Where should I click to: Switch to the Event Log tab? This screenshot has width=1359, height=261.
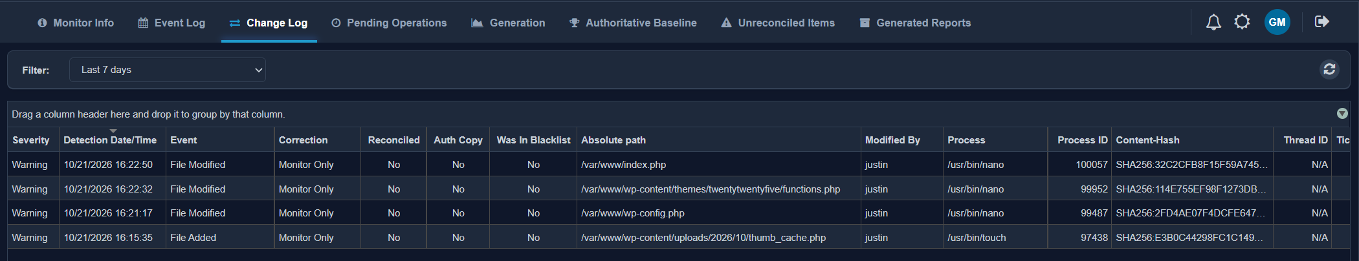pos(171,23)
